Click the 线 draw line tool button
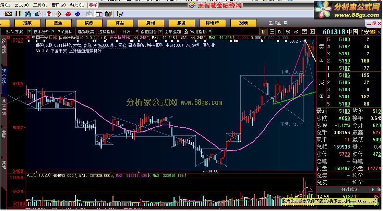383x211 pixels. point(288,32)
